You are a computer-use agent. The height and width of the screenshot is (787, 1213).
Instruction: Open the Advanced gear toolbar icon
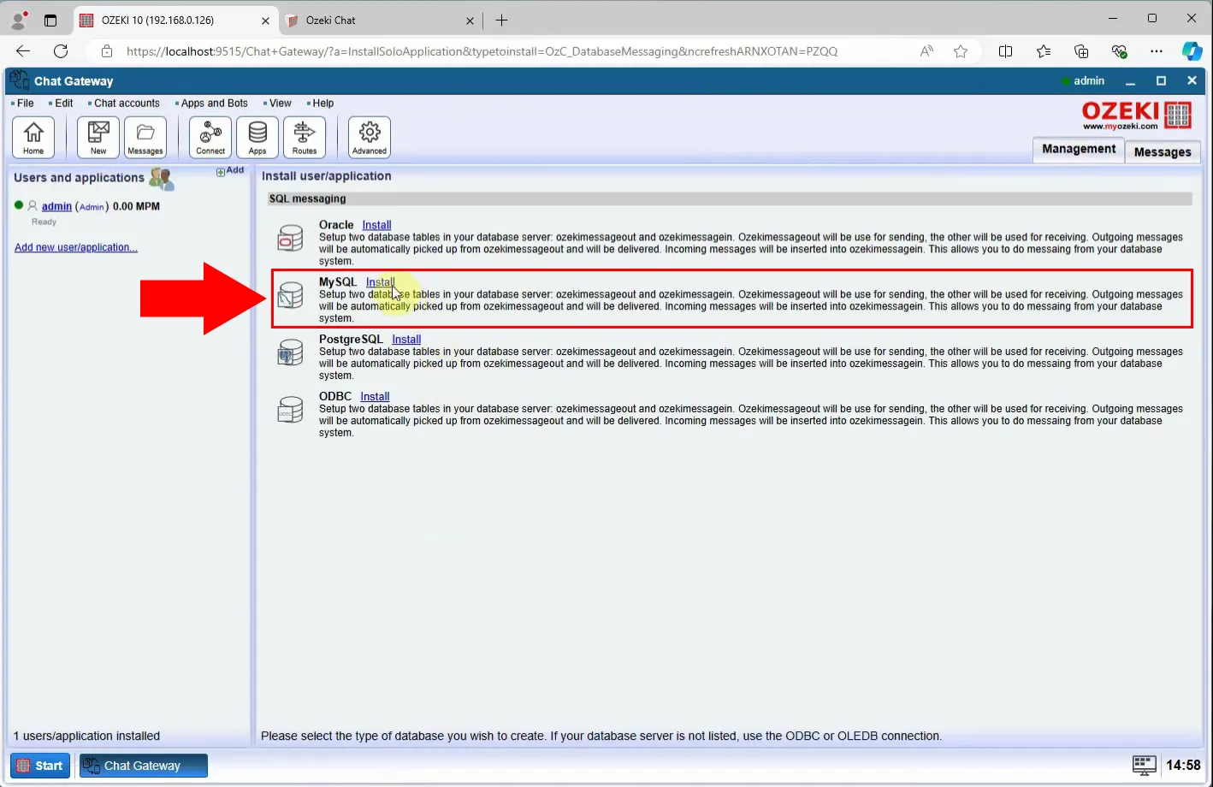click(370, 137)
